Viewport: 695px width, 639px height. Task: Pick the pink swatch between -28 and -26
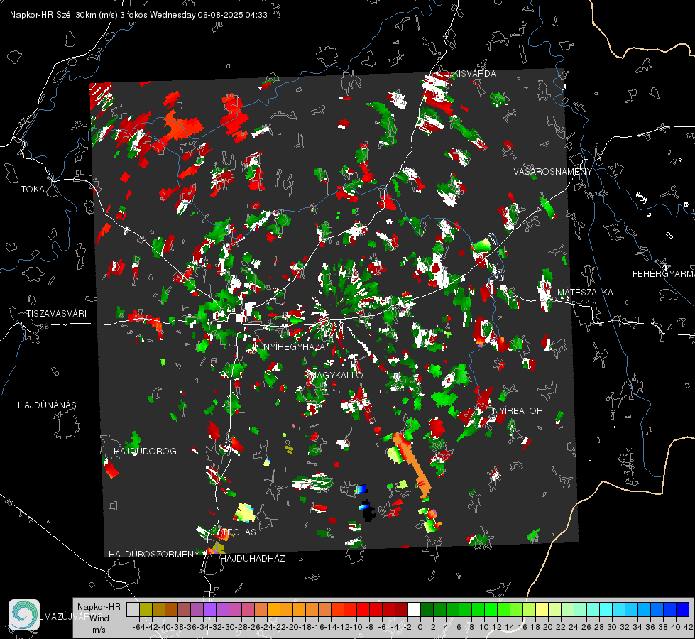[248, 610]
